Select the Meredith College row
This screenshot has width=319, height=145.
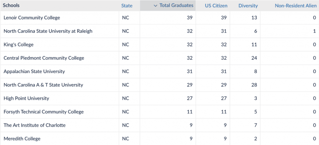click(x=22, y=138)
